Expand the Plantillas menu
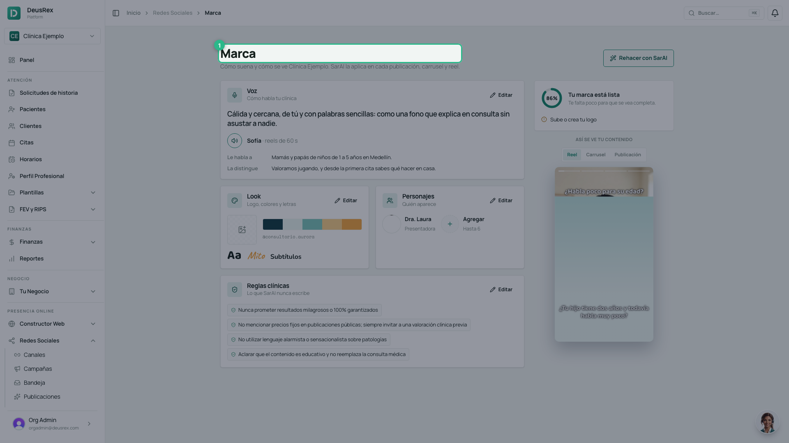 point(52,192)
